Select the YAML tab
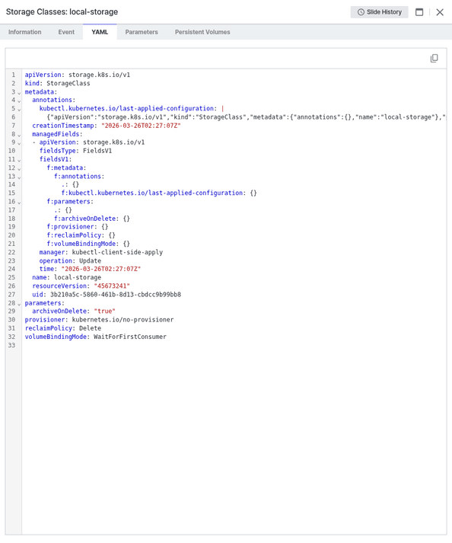This screenshot has width=452, height=543. point(100,32)
